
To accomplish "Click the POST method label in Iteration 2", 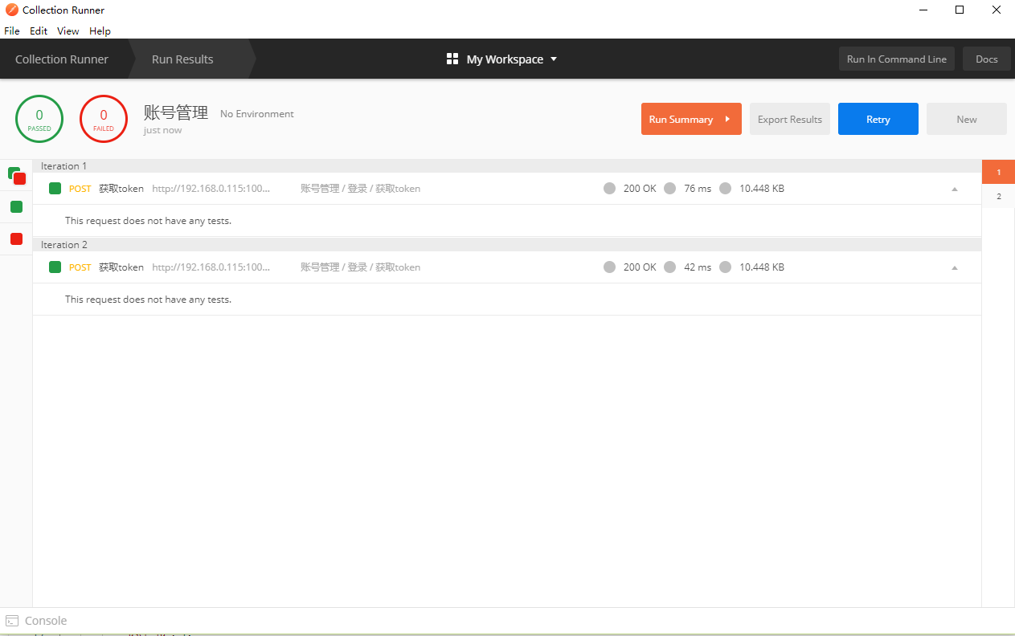I will point(80,267).
